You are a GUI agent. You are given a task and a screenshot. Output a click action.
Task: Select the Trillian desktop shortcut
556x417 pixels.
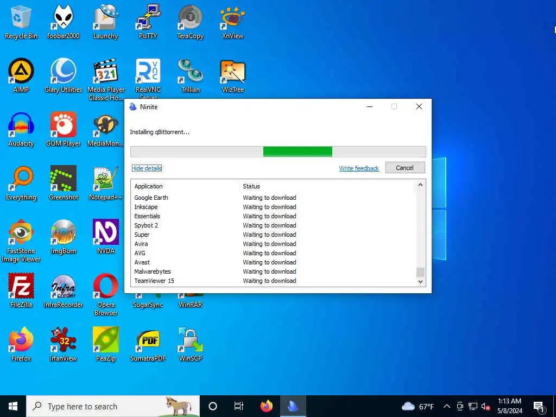pyautogui.click(x=191, y=76)
